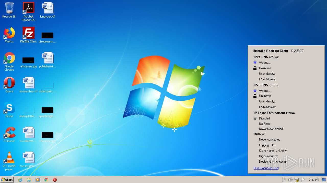Open the Recycle Bin desktop icon
Viewport: 327px width, 183px height.
click(9, 10)
